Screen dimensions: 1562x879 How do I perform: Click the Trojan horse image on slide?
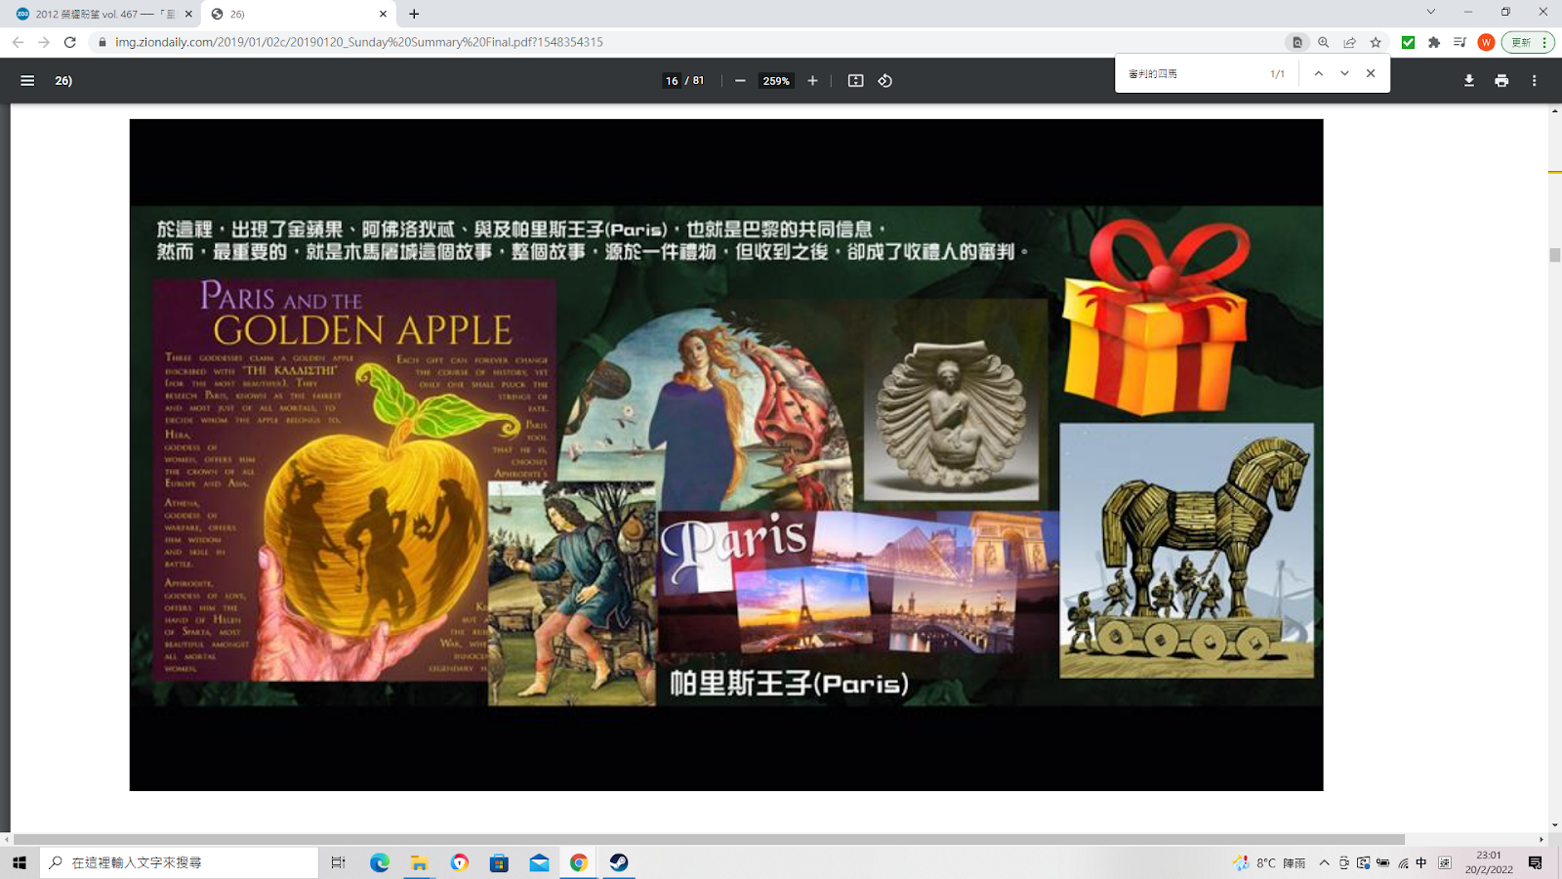click(x=1186, y=551)
